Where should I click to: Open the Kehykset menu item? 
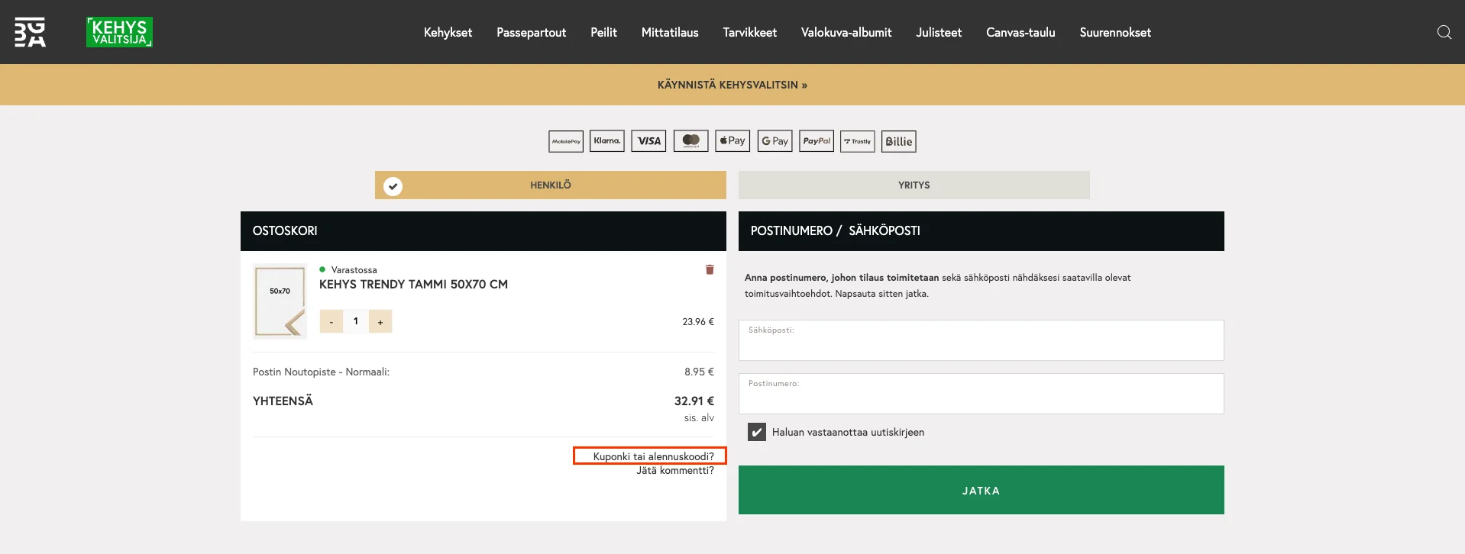click(448, 32)
